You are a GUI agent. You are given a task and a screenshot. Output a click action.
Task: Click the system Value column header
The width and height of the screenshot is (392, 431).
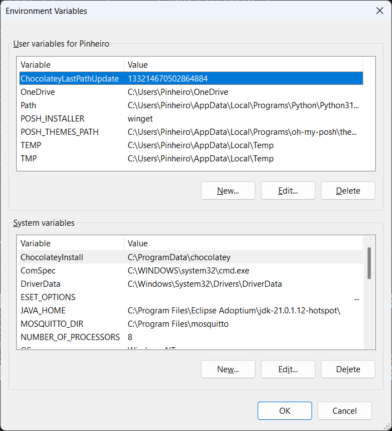[x=243, y=244]
